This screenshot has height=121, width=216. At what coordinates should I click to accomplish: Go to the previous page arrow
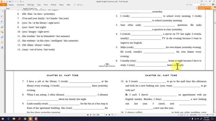(90, 115)
